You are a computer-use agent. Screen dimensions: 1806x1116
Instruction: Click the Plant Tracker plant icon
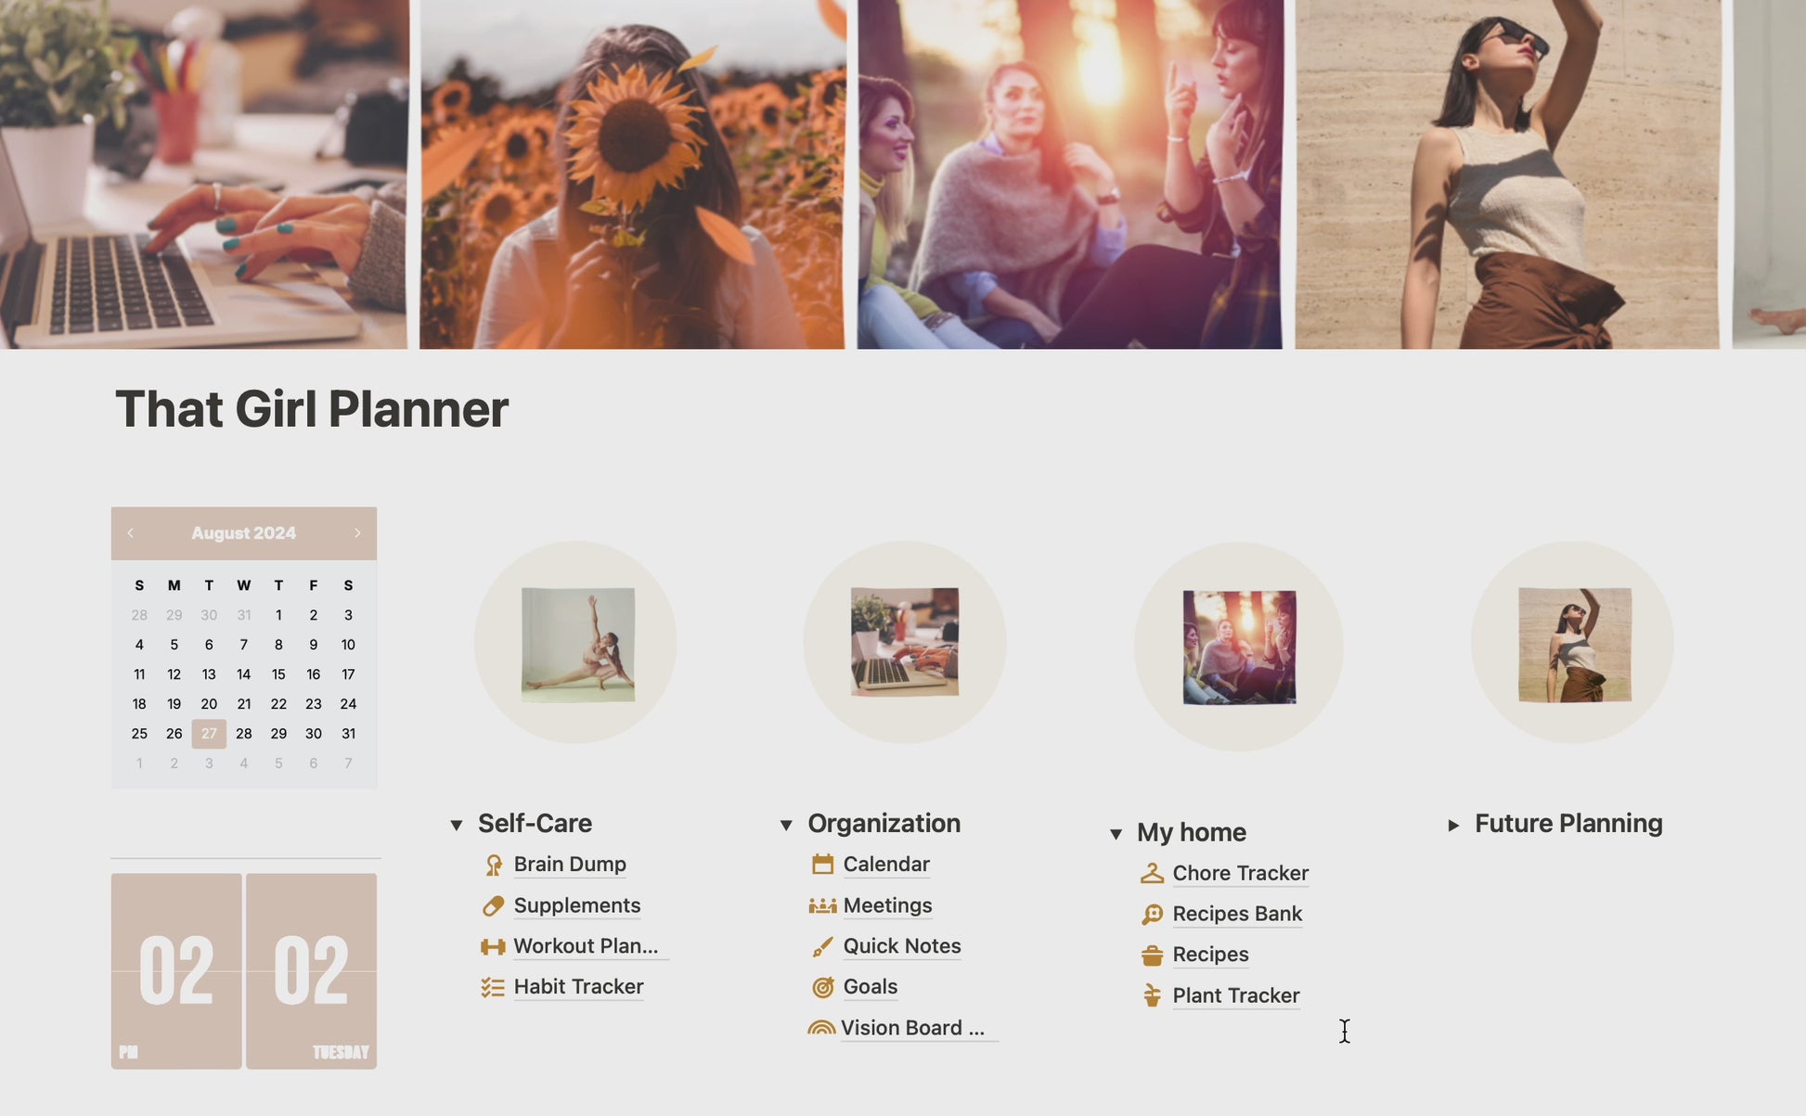coord(1152,996)
